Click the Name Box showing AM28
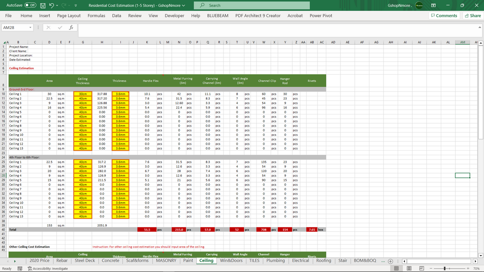The height and width of the screenshot is (272, 484). [x=15, y=28]
